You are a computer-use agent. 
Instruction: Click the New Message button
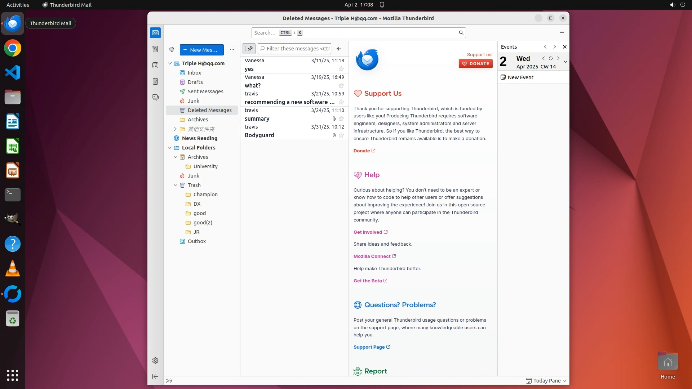pyautogui.click(x=201, y=50)
